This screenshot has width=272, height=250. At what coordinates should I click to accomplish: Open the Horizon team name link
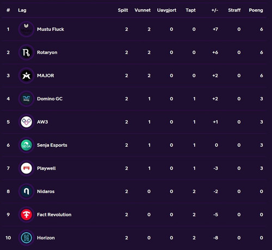46,238
